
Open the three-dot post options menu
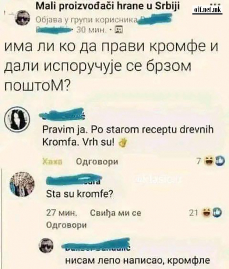(x=215, y=3)
